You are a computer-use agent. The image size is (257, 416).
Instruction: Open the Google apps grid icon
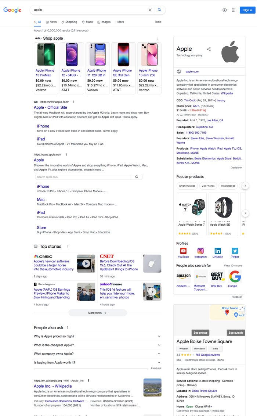coord(234,10)
